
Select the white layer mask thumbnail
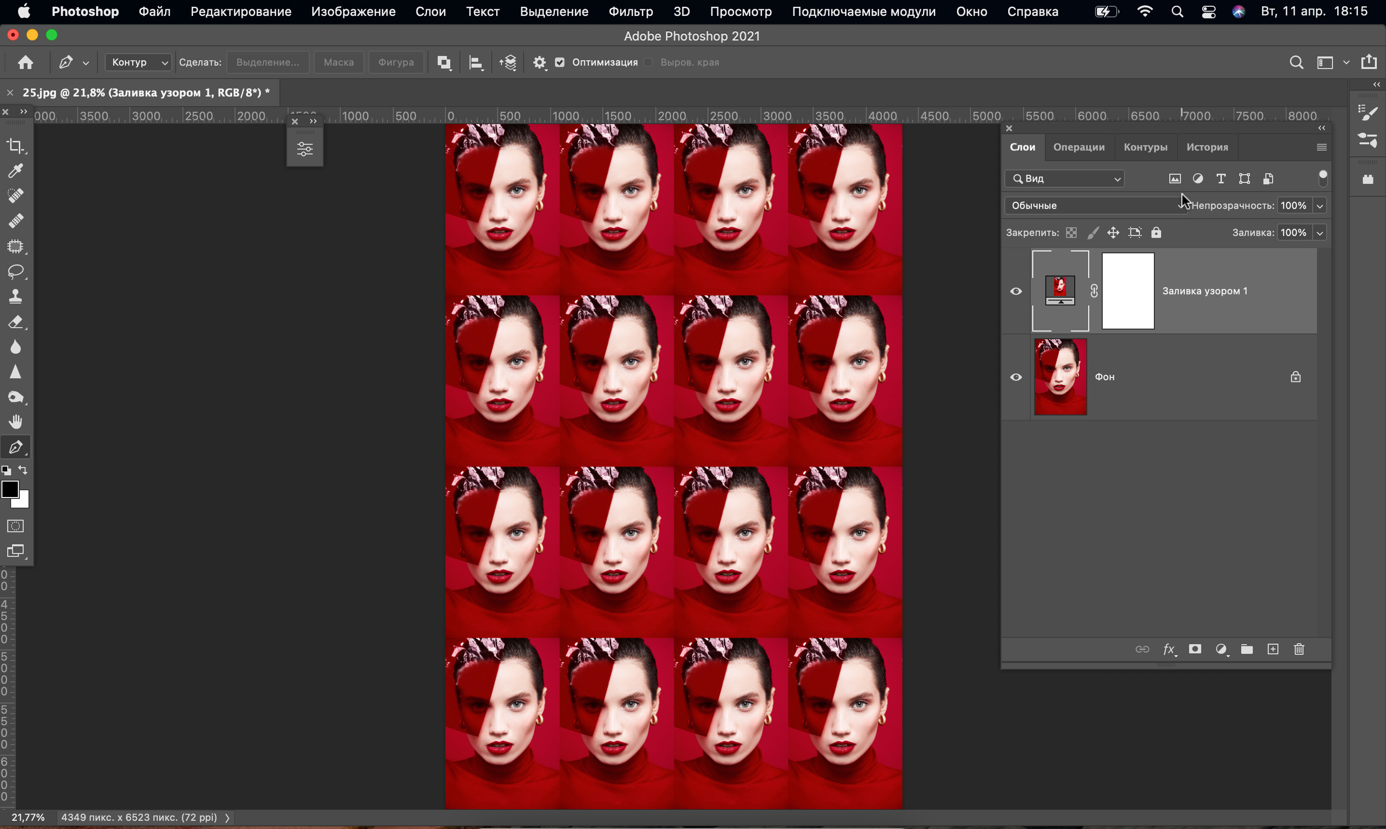(1127, 291)
